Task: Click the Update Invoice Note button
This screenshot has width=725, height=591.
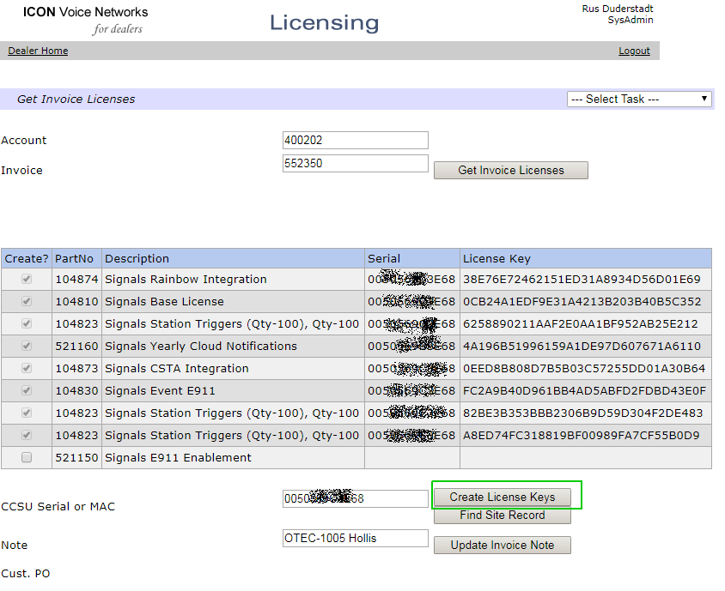Action: click(502, 546)
